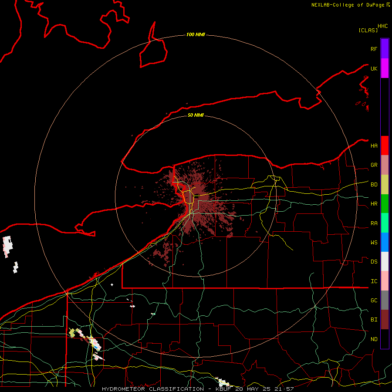Viewport: 392px width, 392px height.
Task: Click the GC legend label
Action: [374, 301]
